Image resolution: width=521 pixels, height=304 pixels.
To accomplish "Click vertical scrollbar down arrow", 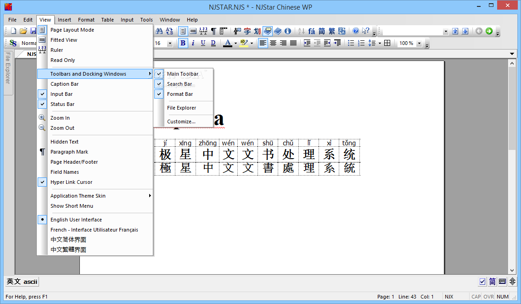I will tap(512, 271).
